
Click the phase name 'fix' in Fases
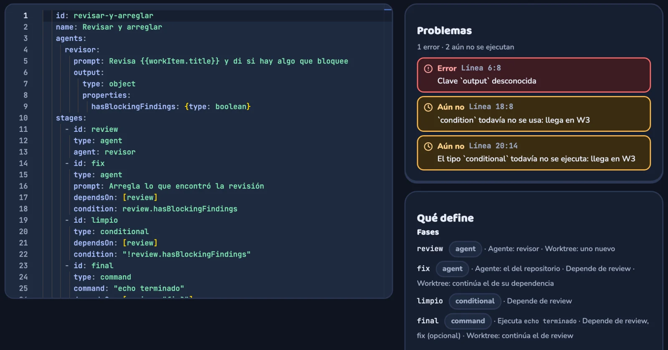click(x=423, y=269)
